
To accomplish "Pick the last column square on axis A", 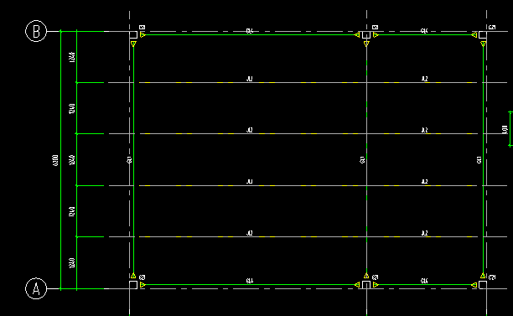I will point(483,285).
